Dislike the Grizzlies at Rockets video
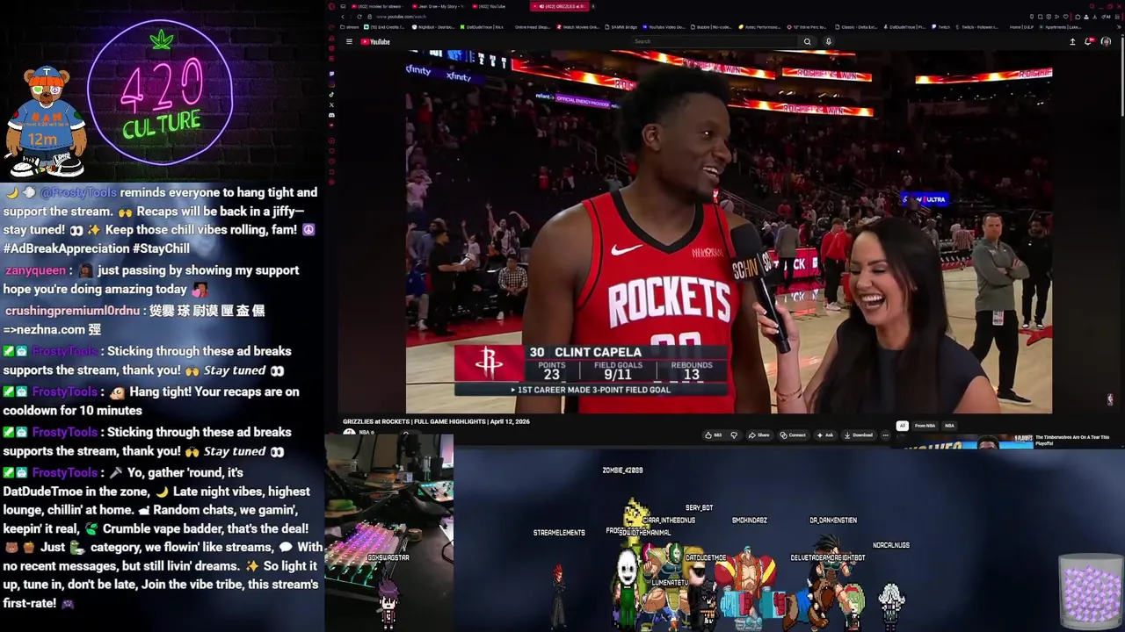This screenshot has width=1125, height=632. click(734, 435)
